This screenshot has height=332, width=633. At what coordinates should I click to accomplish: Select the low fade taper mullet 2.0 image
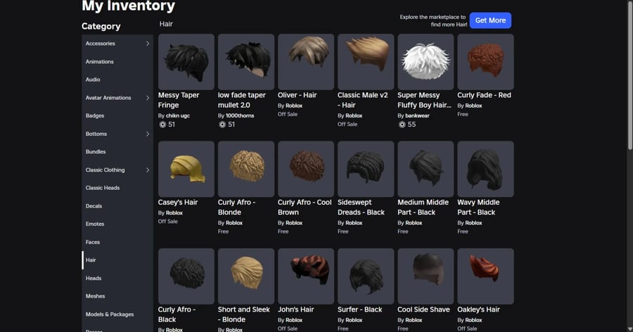coord(245,61)
